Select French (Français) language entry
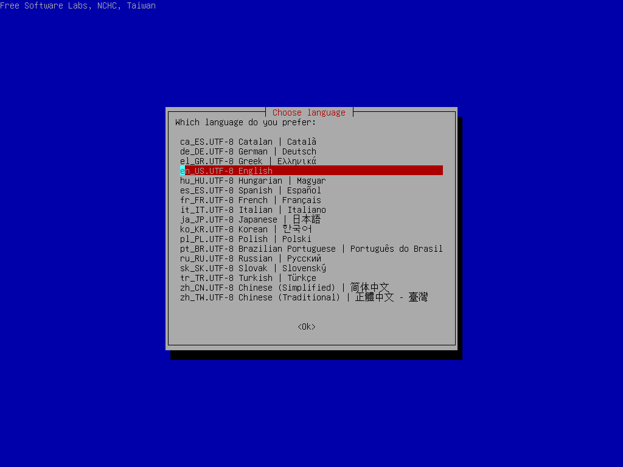The image size is (623, 467). click(x=243, y=200)
